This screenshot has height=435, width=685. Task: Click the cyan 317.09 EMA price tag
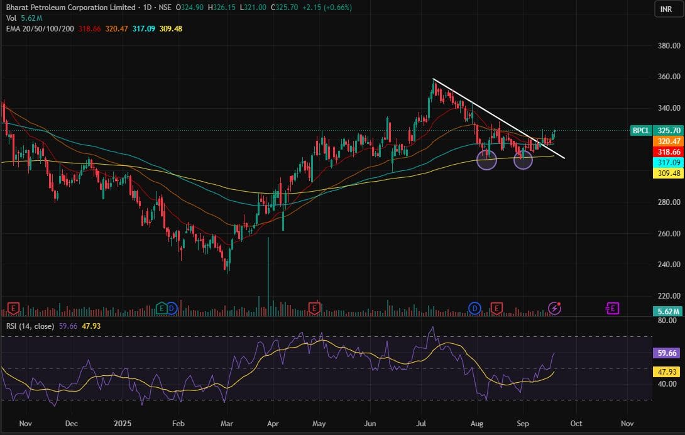(668, 162)
